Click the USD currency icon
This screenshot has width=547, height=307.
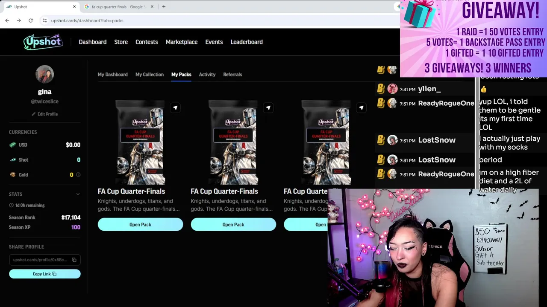13,145
